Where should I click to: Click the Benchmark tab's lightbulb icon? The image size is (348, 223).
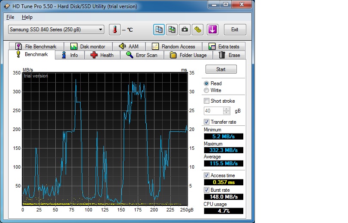pos(18,54)
